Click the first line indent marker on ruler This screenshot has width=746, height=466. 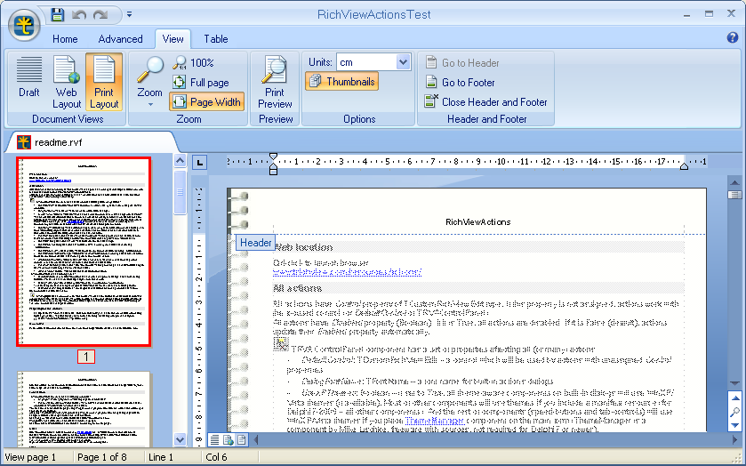pos(273,157)
